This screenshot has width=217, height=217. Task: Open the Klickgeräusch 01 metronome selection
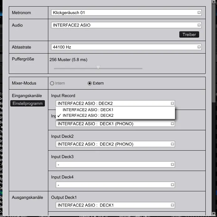pos(125,13)
